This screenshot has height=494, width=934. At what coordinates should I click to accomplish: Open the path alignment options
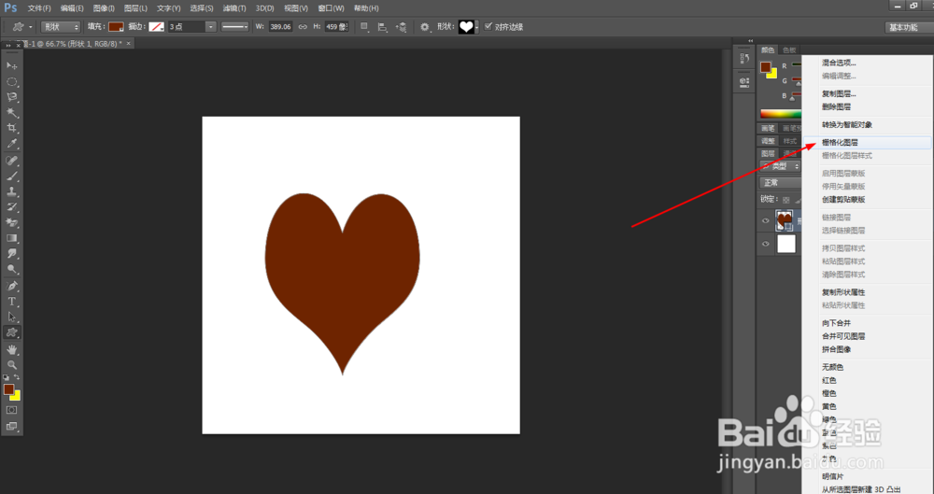(x=382, y=27)
